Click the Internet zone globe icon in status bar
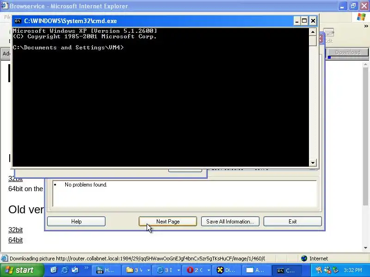This screenshot has width=370, height=277. pyautogui.click(x=304, y=259)
